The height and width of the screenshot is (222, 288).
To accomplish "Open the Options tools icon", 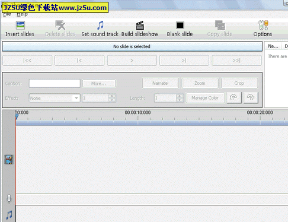I will 263,26.
